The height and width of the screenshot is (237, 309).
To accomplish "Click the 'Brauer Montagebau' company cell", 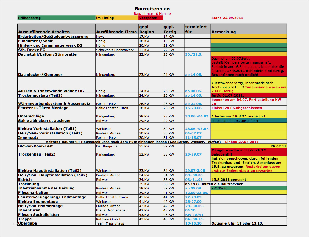I will (117, 210).
